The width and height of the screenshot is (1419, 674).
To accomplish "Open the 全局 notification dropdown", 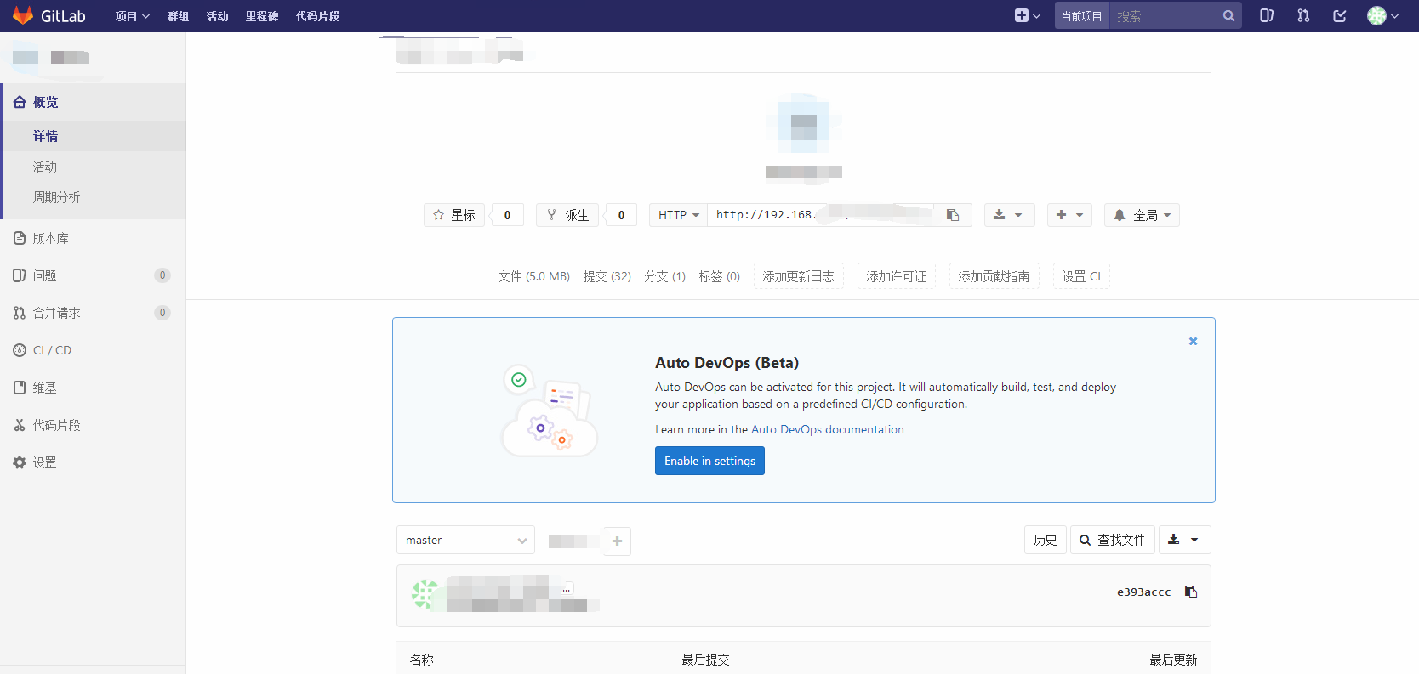I will pyautogui.click(x=1142, y=215).
